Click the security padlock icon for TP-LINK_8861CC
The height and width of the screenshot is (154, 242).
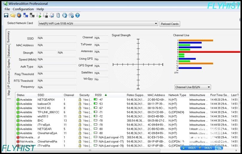[80, 112]
